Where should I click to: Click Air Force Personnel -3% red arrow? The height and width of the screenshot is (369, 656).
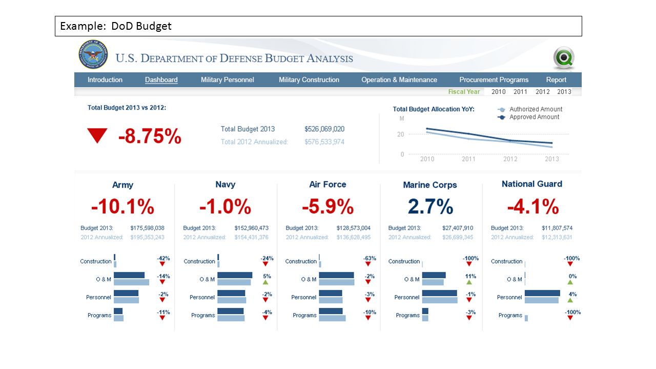click(x=368, y=300)
